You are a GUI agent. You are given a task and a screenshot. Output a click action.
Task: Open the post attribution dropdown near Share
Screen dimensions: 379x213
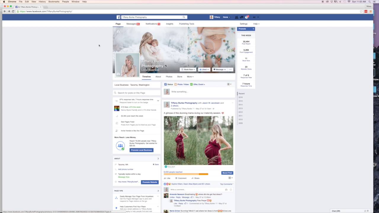[230, 178]
